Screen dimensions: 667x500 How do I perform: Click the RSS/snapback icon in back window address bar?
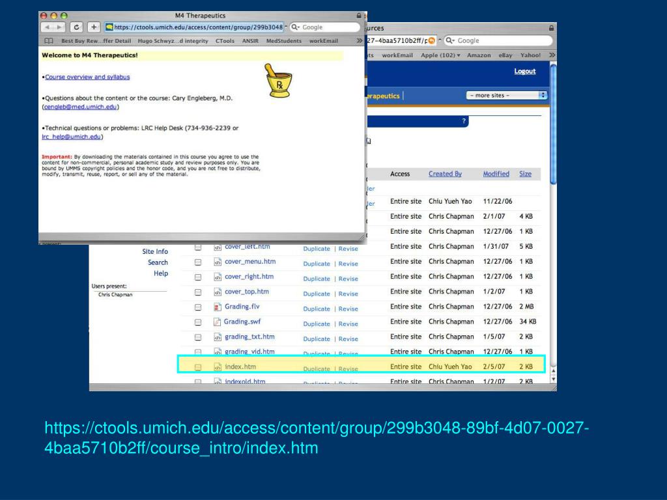pyautogui.click(x=431, y=40)
